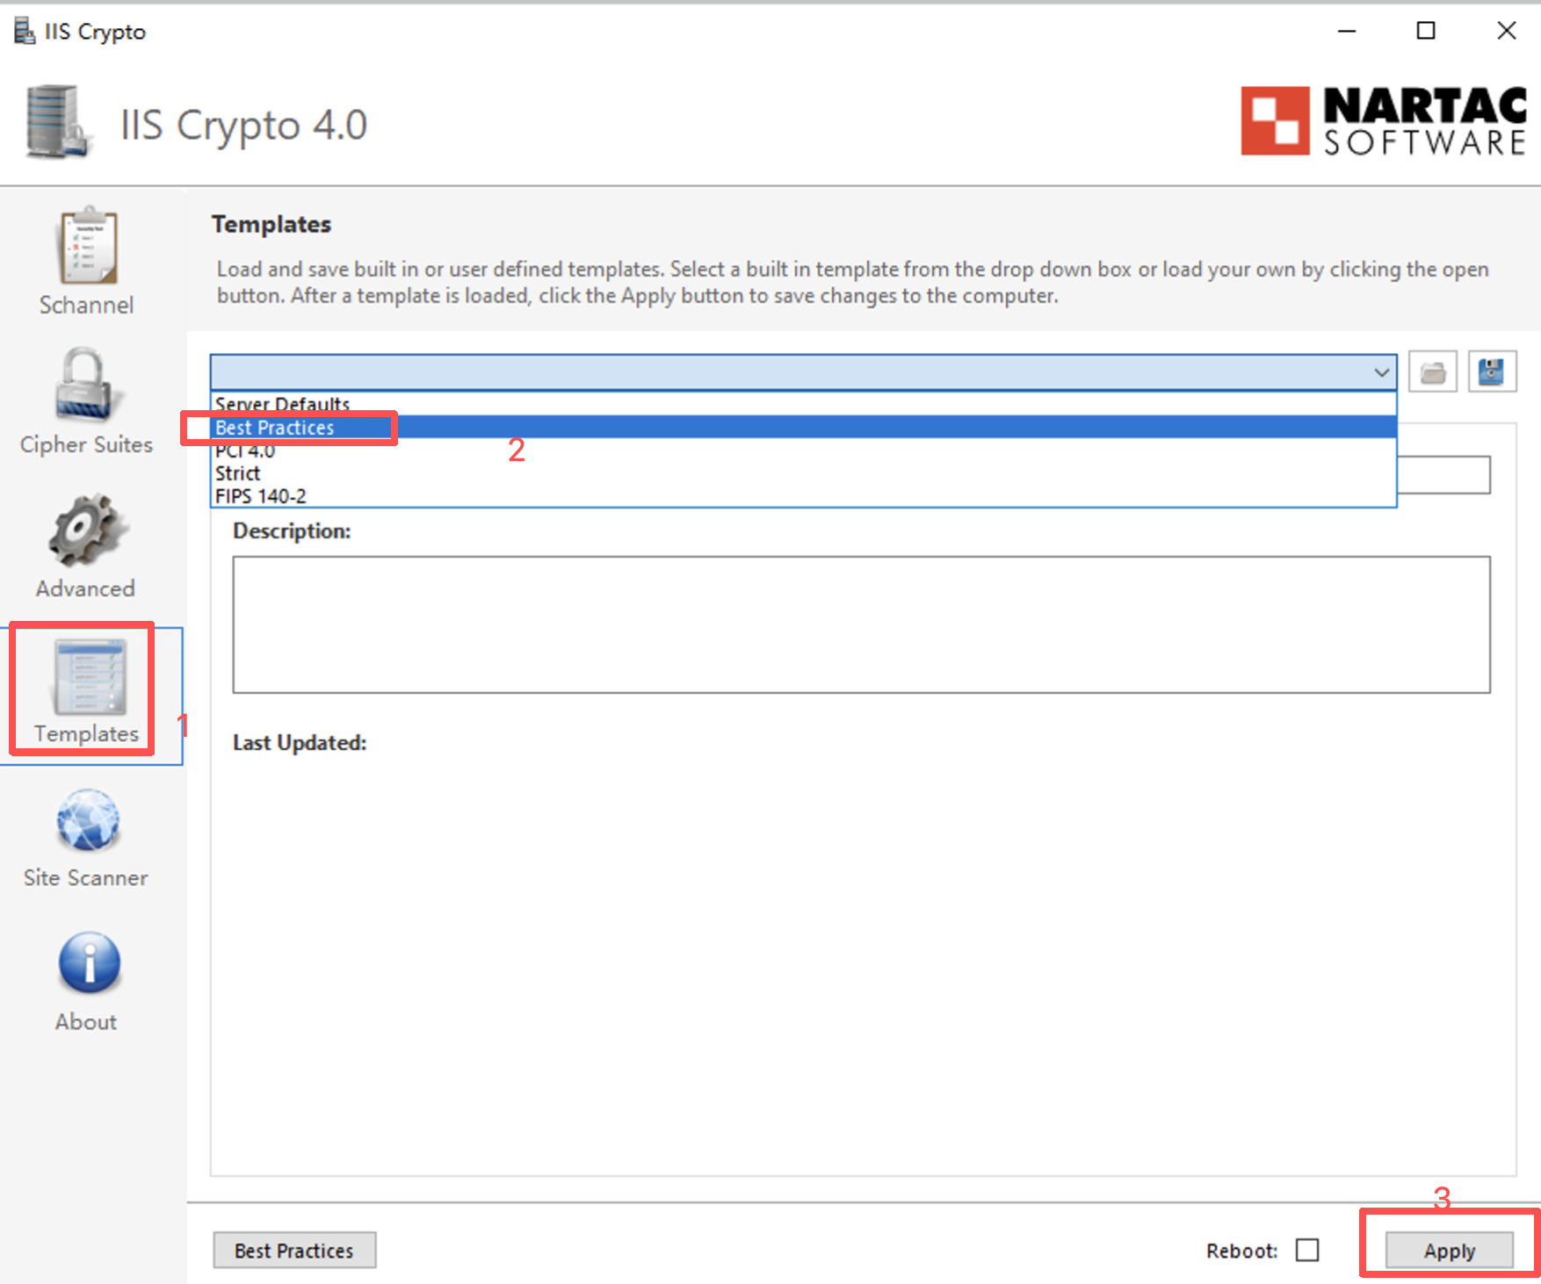Select Server Defaults from the template list

click(x=282, y=403)
